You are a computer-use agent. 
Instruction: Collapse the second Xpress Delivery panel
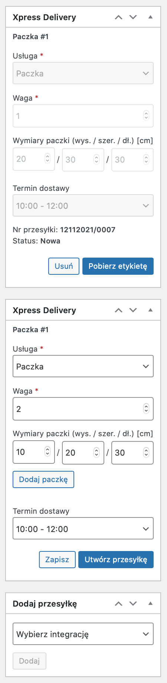coord(150,310)
